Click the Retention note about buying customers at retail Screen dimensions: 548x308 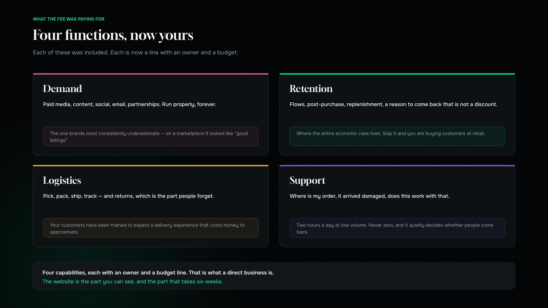coord(397,136)
